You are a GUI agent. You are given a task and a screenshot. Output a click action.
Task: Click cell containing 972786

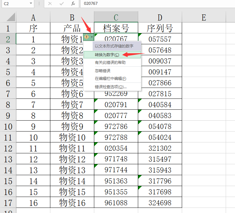(116, 126)
